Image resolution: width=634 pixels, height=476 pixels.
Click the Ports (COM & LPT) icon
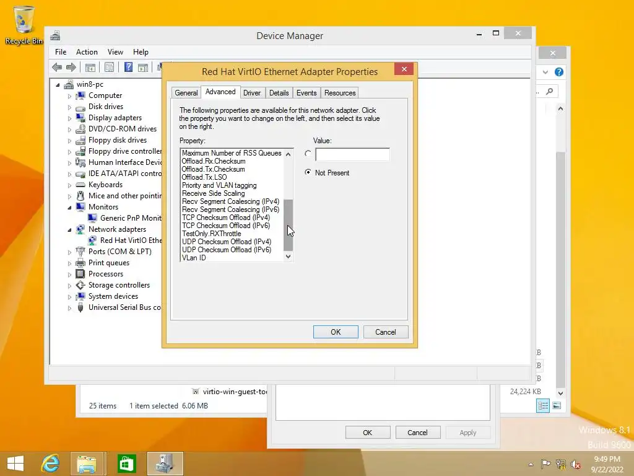[80, 252]
